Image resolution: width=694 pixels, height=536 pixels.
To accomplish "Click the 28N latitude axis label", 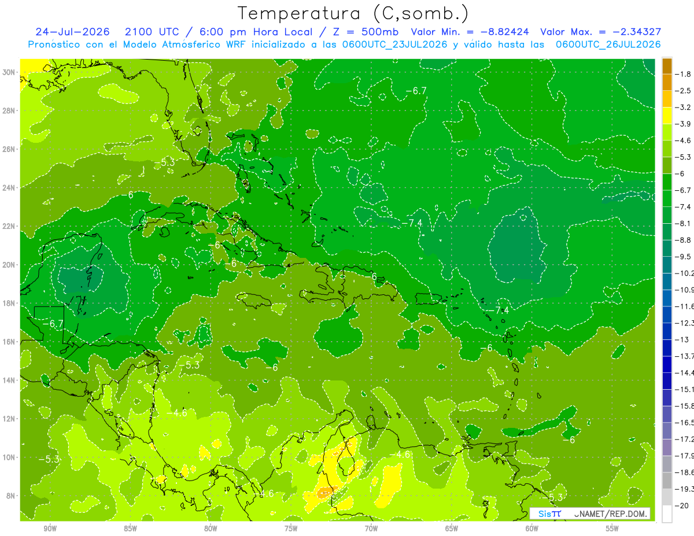I will pos(9,110).
